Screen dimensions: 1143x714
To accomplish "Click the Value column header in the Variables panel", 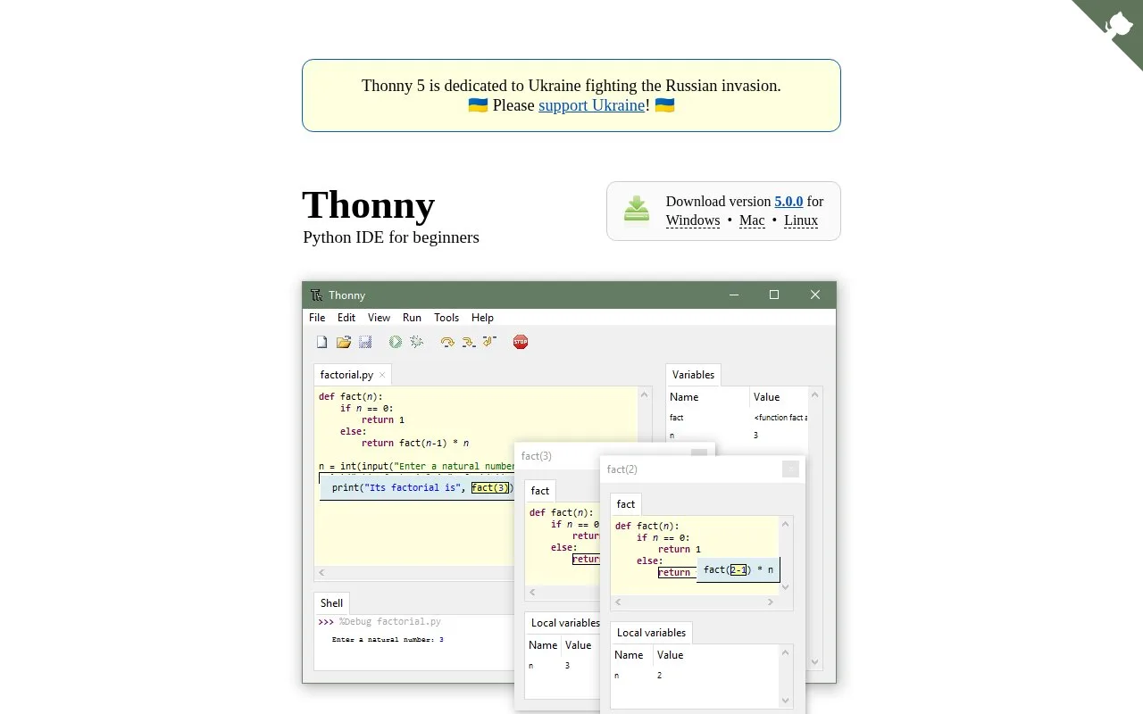I will click(766, 397).
